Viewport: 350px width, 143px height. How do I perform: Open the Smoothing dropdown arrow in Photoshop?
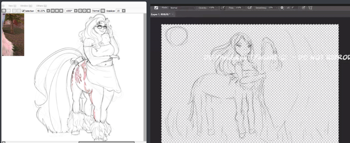(276, 8)
